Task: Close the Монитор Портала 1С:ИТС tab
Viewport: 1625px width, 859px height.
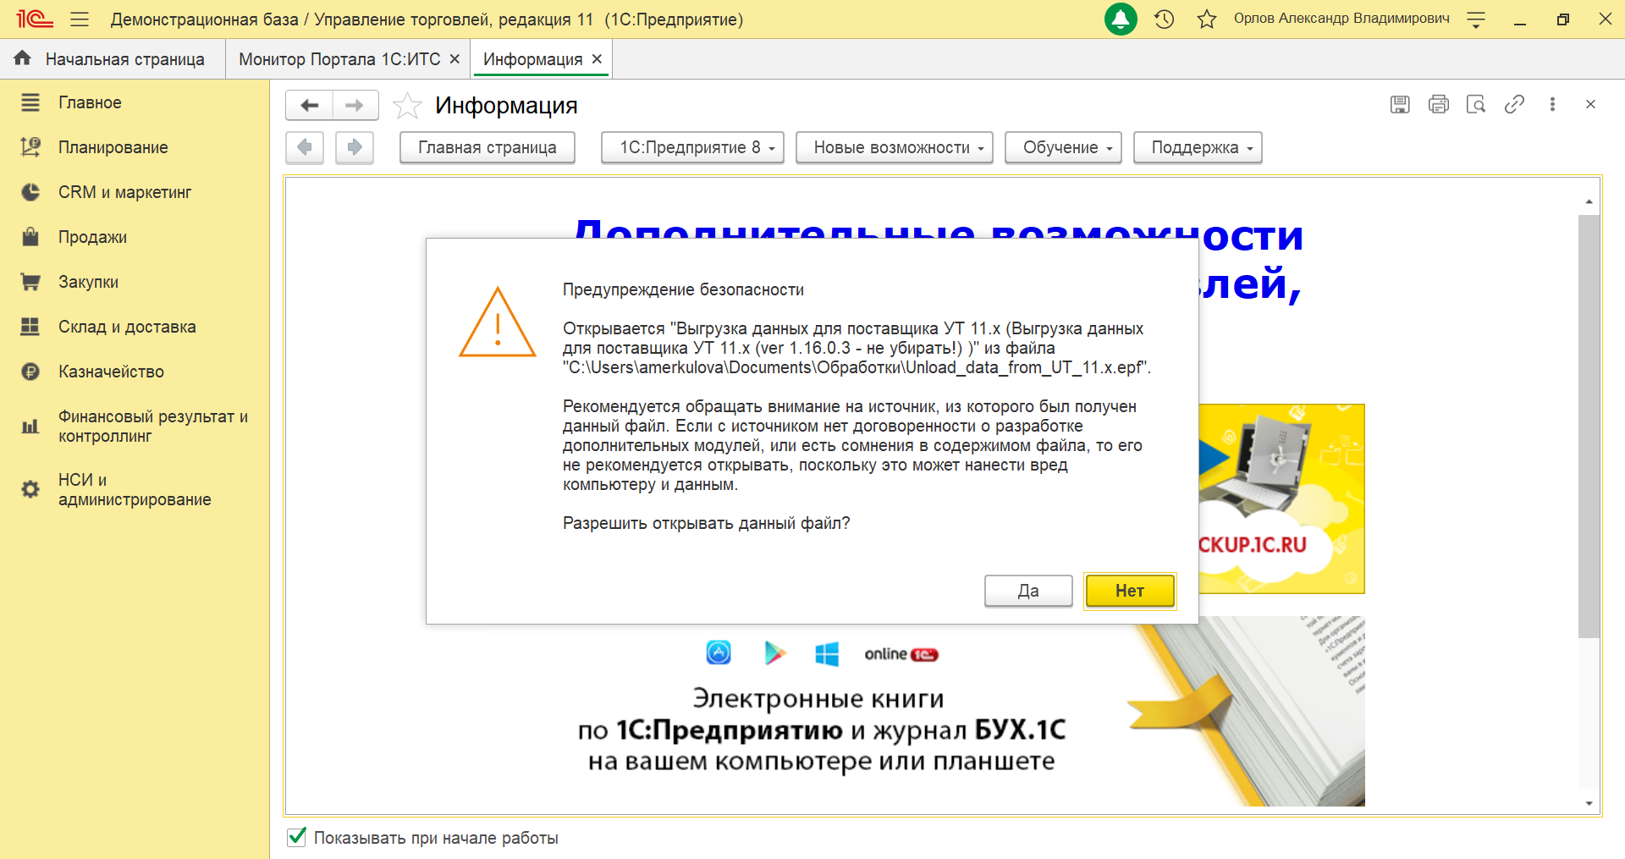Action: pos(454,59)
